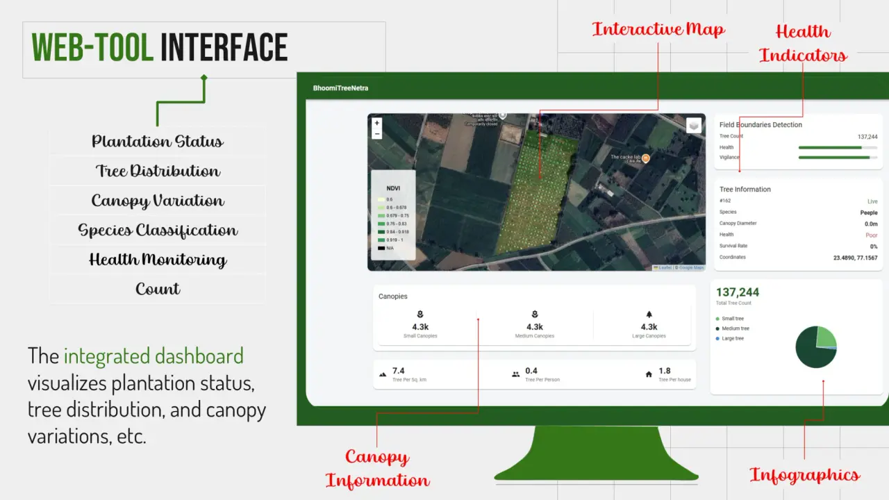Click the 7.4 Tree Per Sq. km value
Screen dimensions: 889x500
(398, 371)
